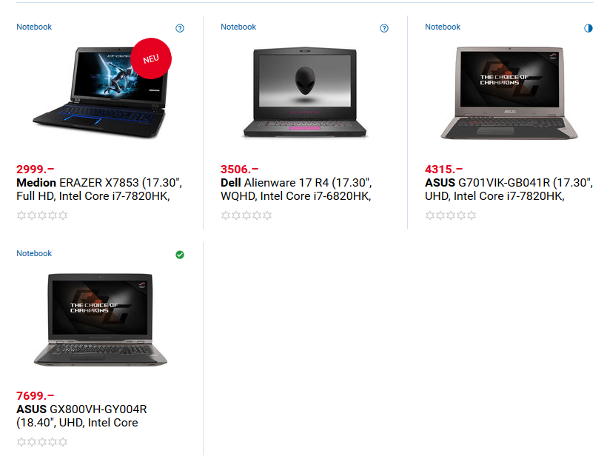This screenshot has width=607, height=462.
Task: Click Notebook category link above Dell Alienware
Action: [x=238, y=27]
